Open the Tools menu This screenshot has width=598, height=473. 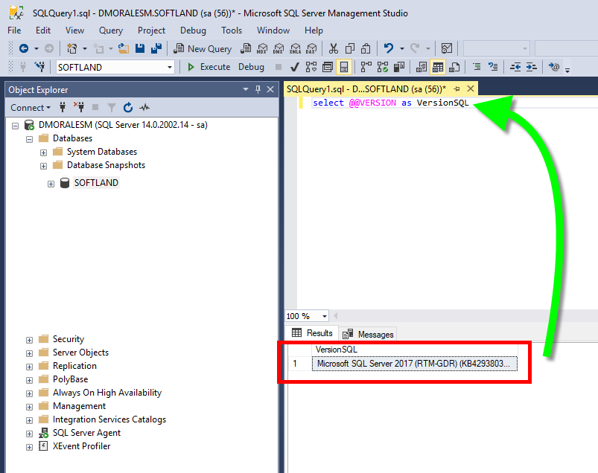tap(232, 30)
